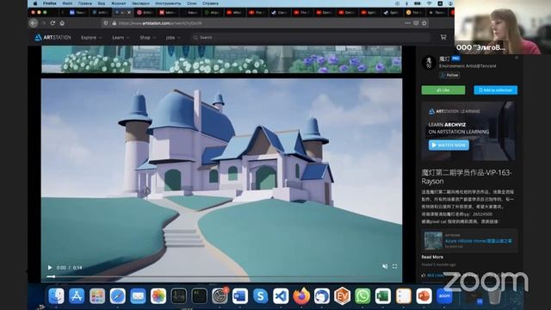Open Microsoft Word from the Dock
This screenshot has width=551, height=310.
coord(240,296)
